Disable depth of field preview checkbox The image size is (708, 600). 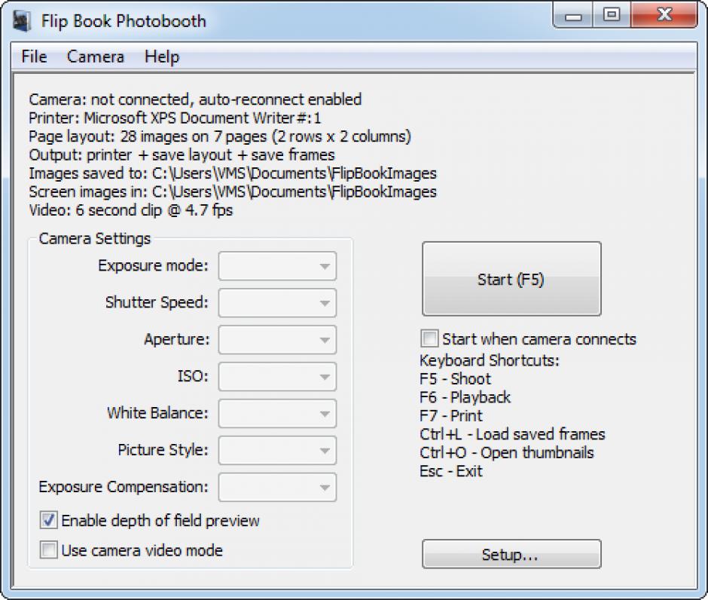click(x=49, y=520)
